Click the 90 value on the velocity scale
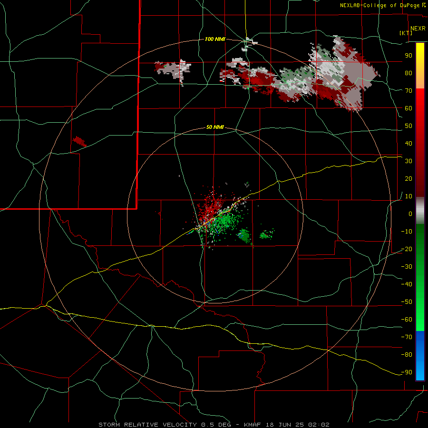Image resolution: width=428 pixels, height=428 pixels. click(x=409, y=56)
